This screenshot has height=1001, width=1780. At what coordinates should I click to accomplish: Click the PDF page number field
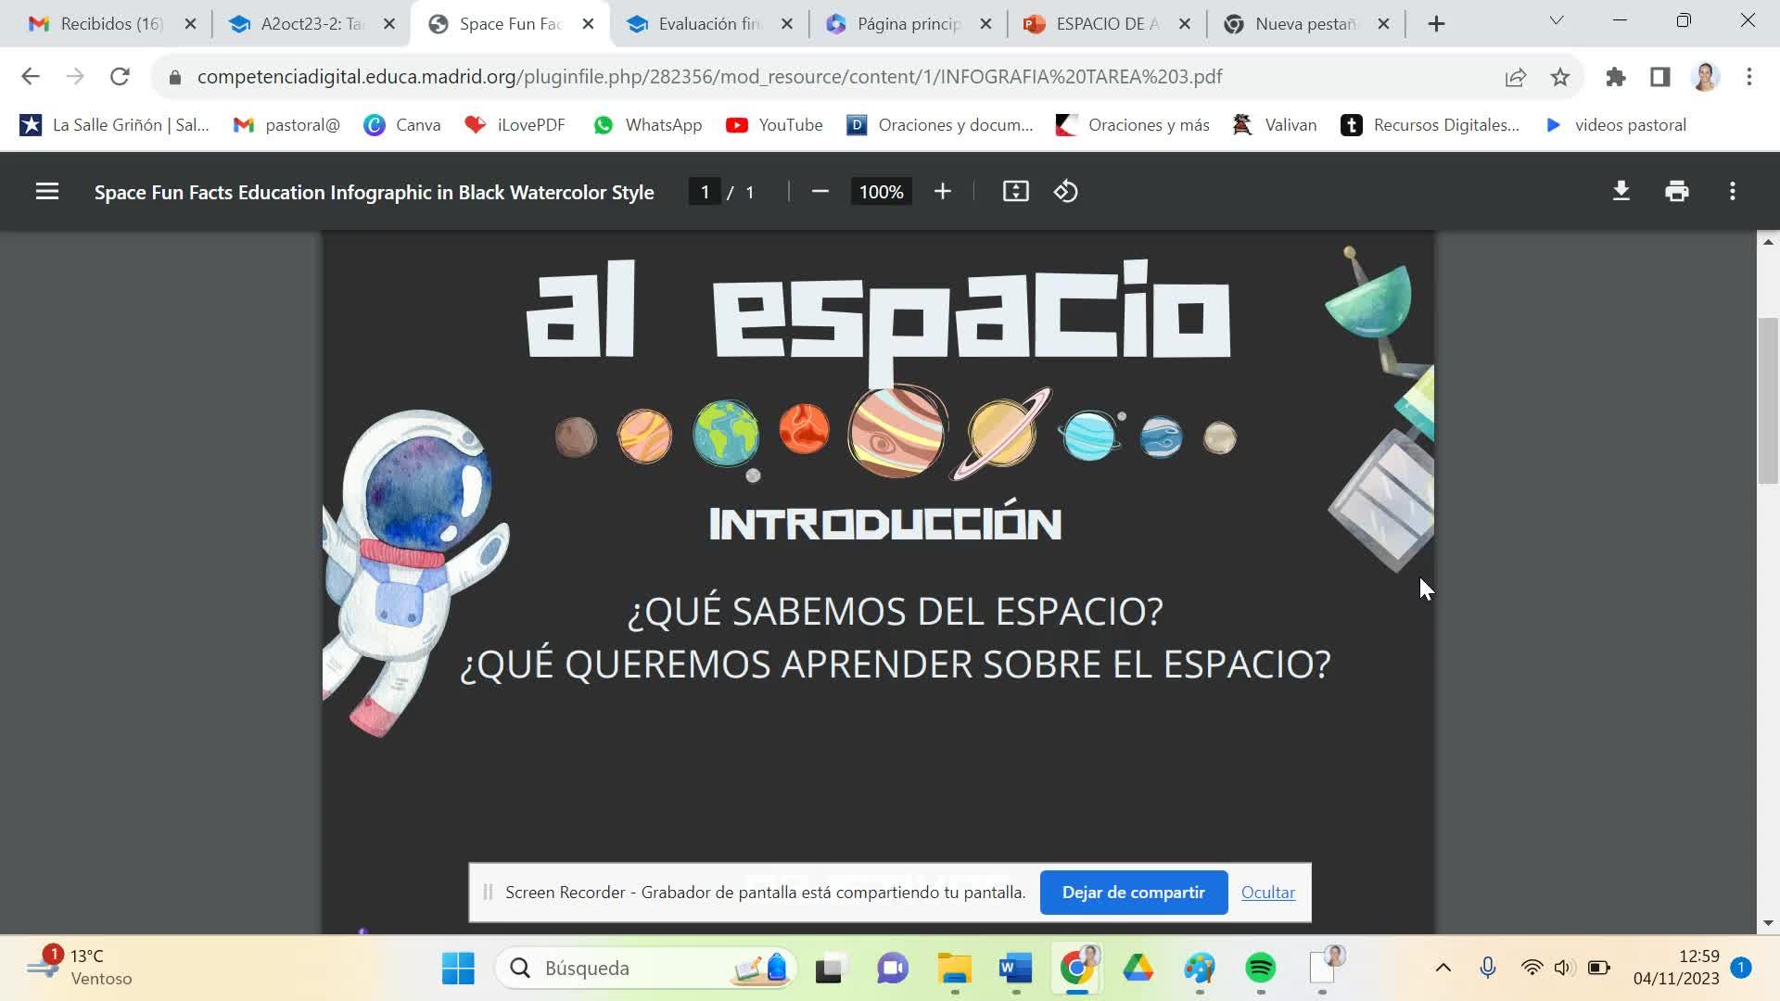tap(705, 192)
